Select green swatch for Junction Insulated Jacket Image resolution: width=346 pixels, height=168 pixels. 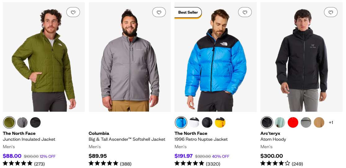click(9, 122)
